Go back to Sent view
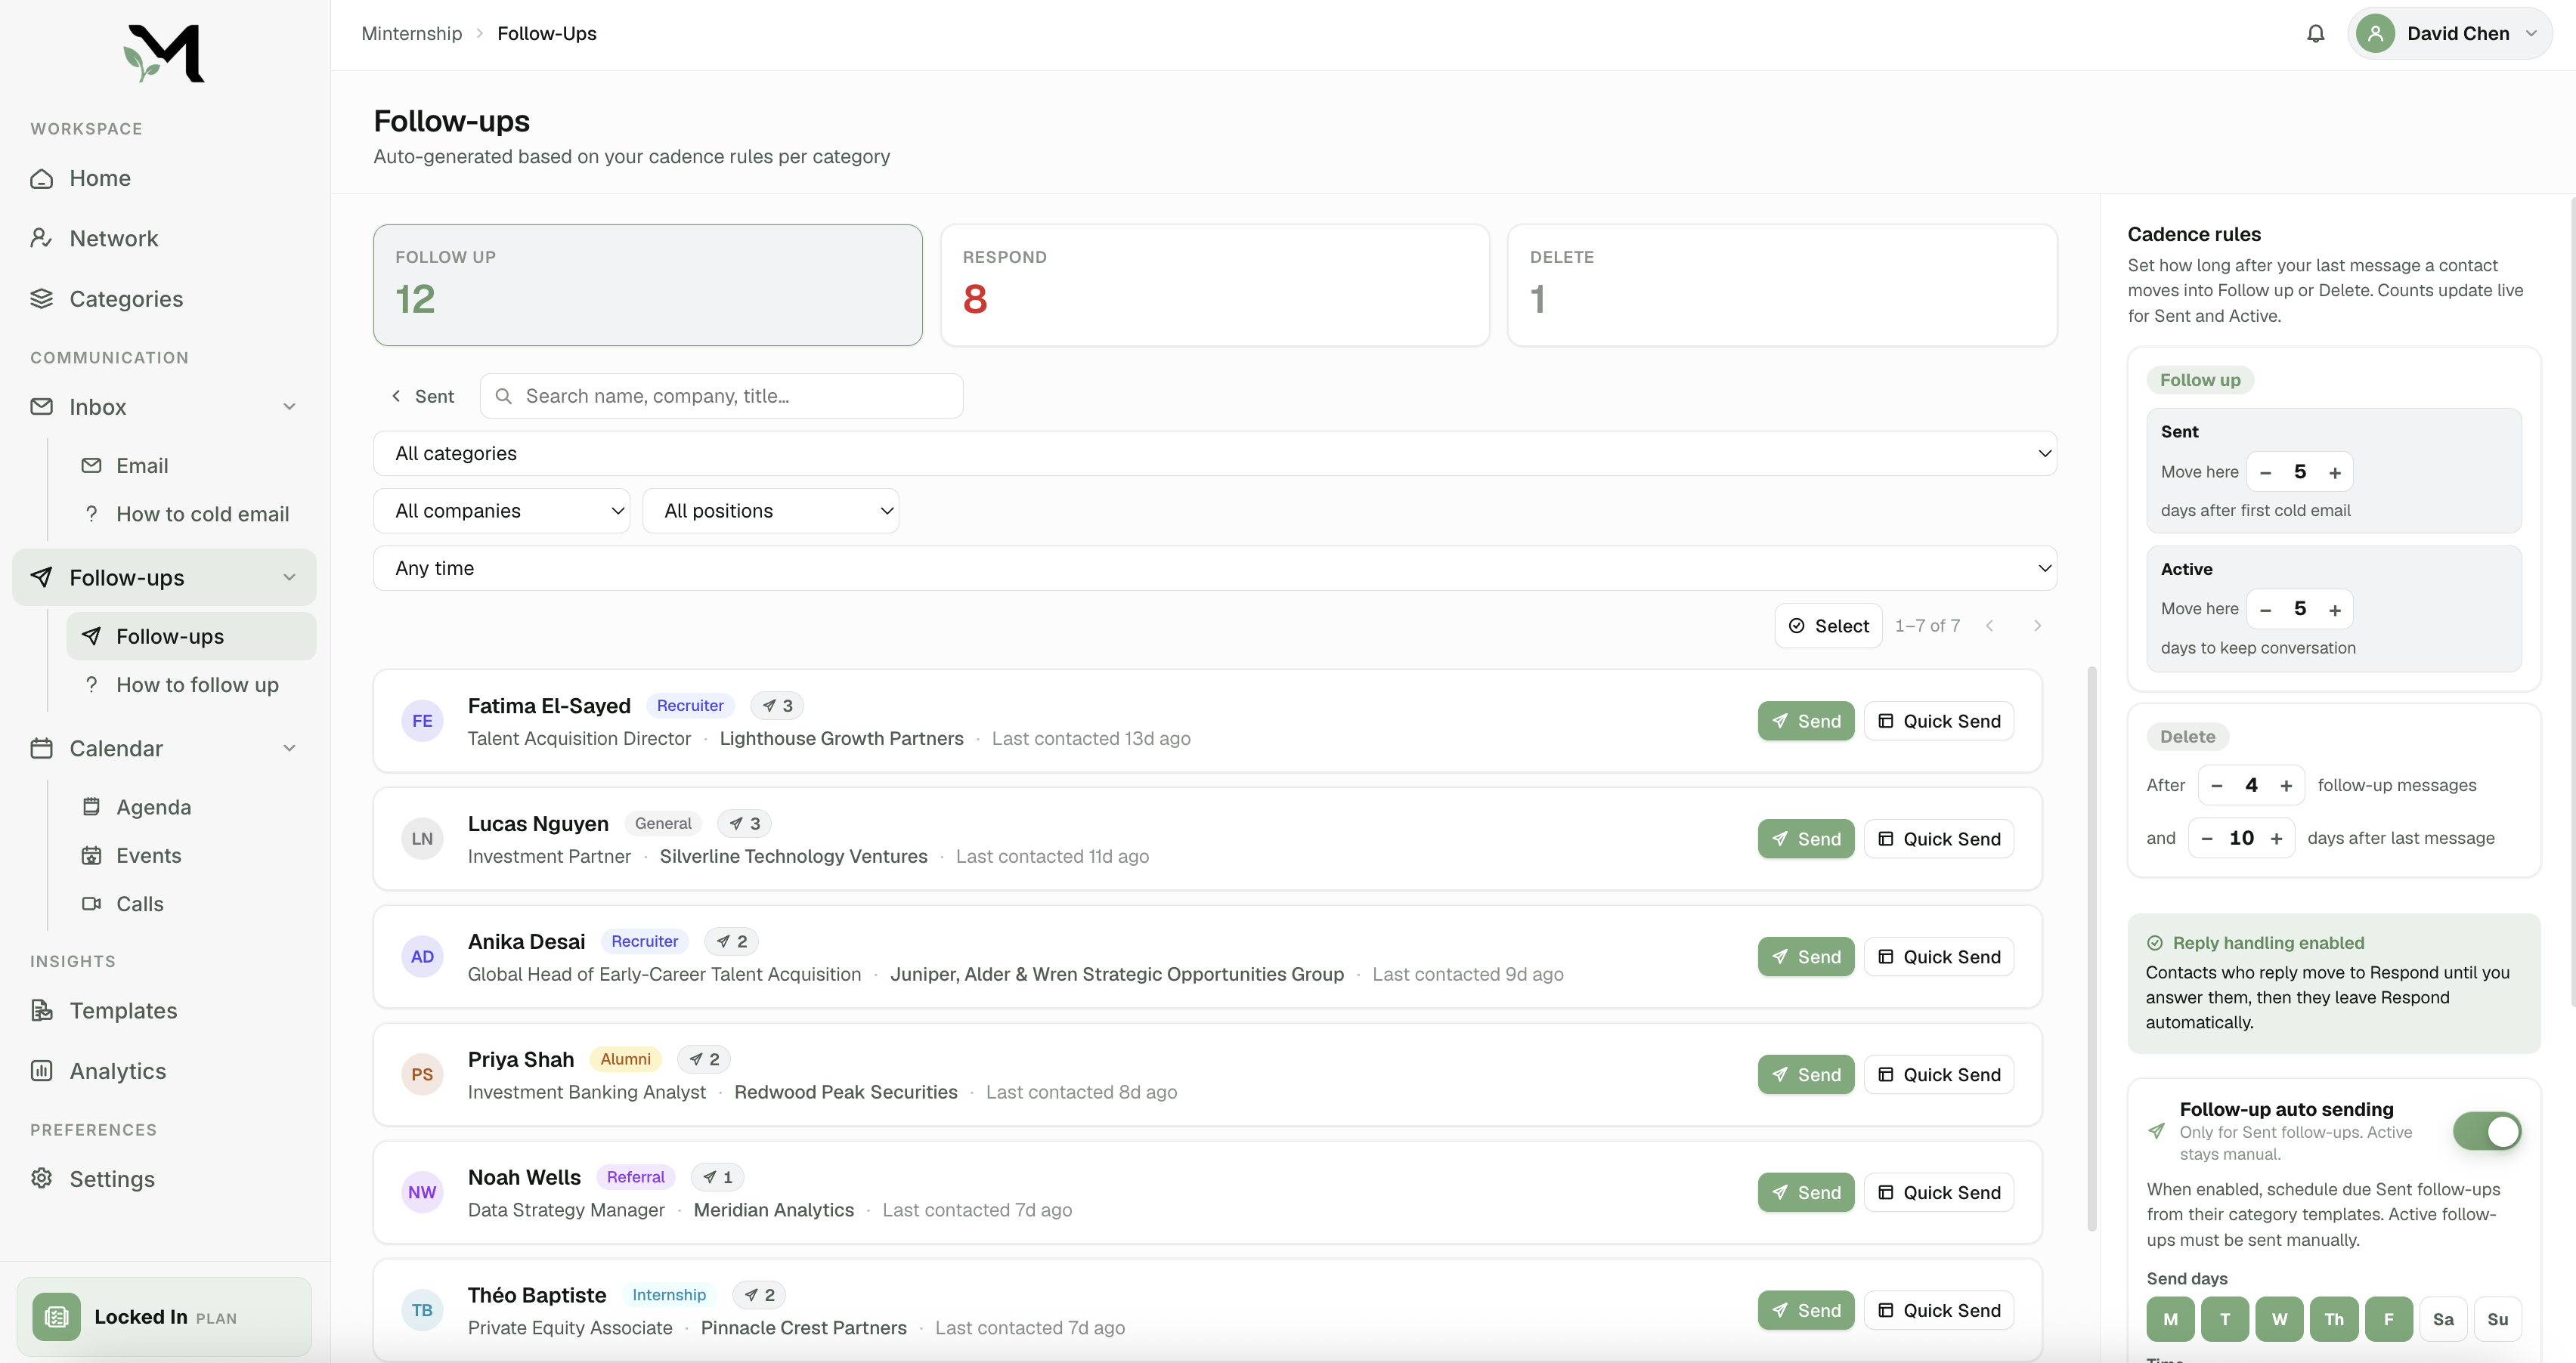Screen dimensions: 2576x1363 click(x=422, y=396)
